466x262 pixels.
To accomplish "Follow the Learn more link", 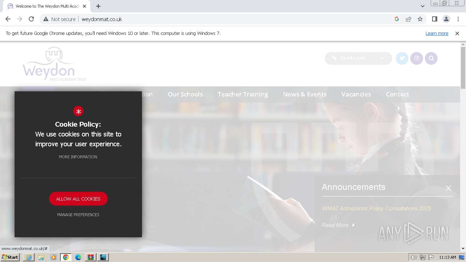I will coord(437,33).
